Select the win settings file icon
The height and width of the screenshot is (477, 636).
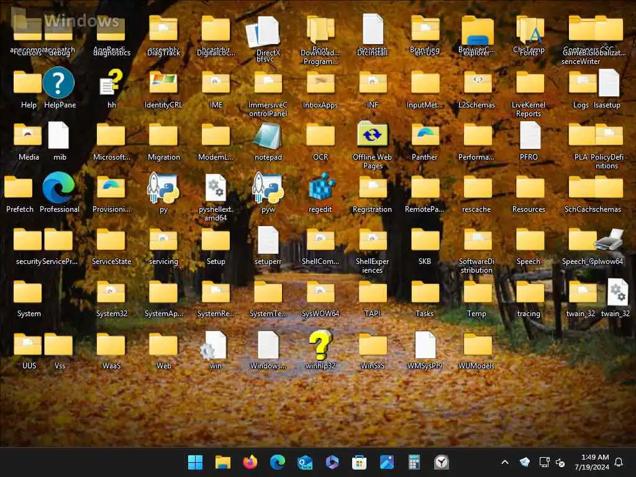[214, 345]
